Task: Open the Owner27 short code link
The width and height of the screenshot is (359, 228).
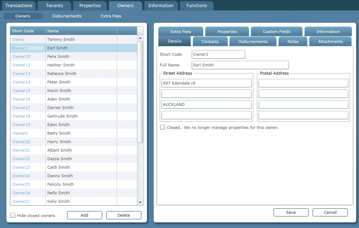Action: (x=21, y=201)
